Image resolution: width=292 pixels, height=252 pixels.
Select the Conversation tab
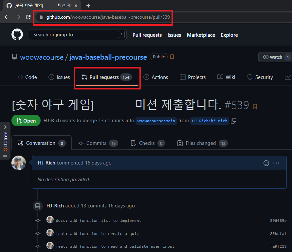[42, 143]
